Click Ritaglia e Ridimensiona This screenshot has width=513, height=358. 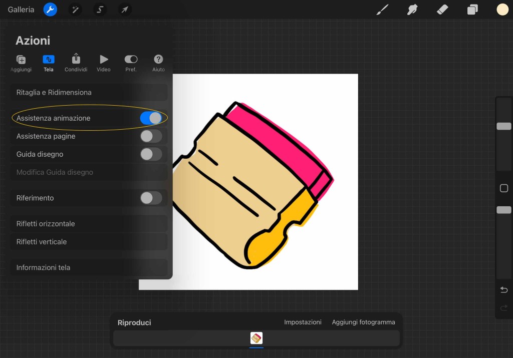tap(89, 93)
